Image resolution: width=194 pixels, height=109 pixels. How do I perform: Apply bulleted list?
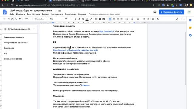138,19
